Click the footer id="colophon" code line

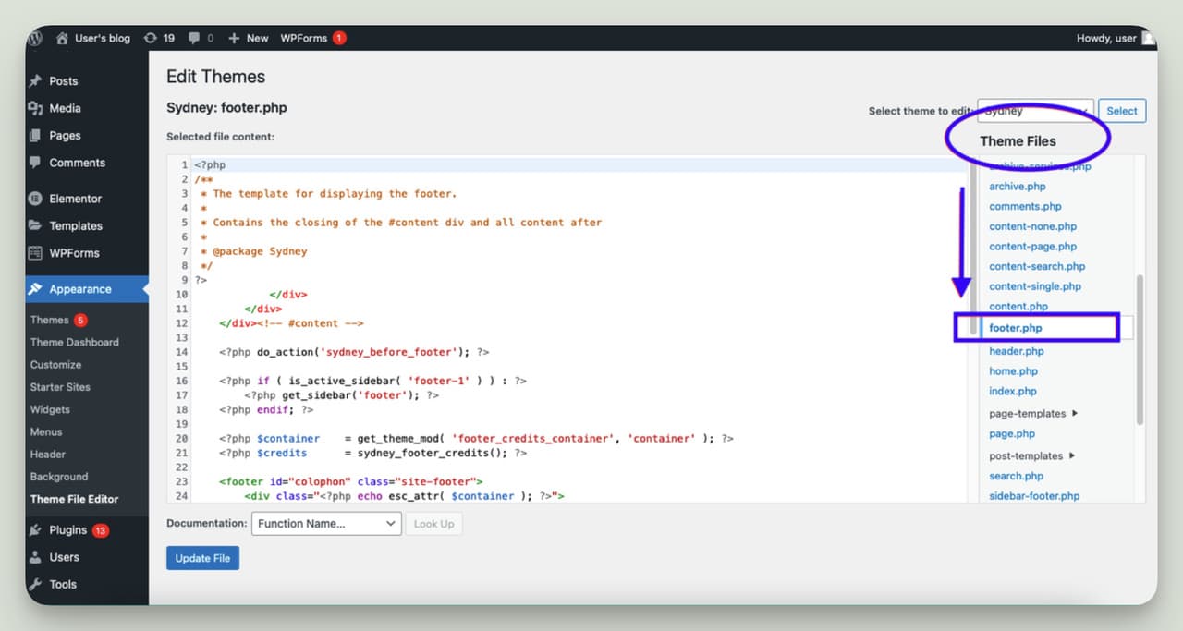[x=351, y=481]
